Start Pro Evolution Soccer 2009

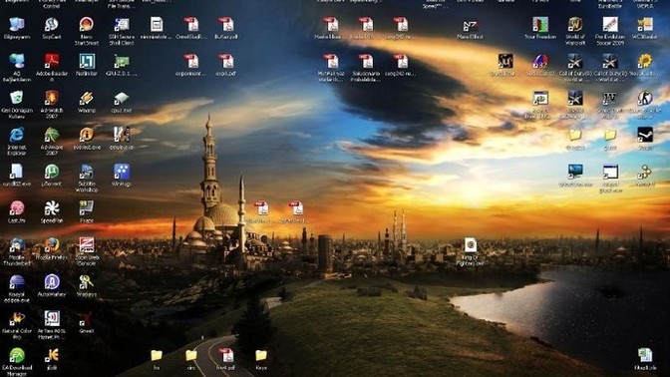pos(610,25)
